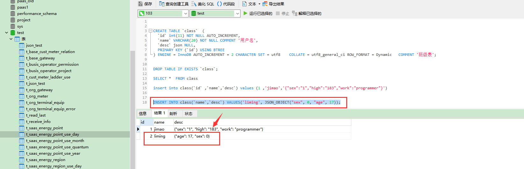524x169 pixels.
Task: Click the name column header
Action: [163, 122]
